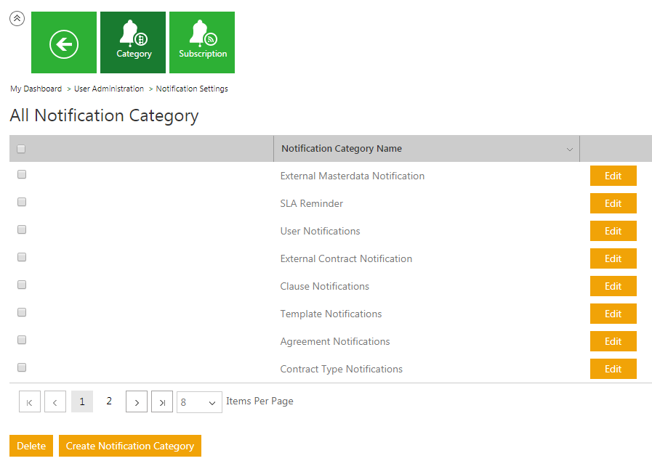The image size is (652, 461).
Task: Edit the Template Notifications category
Action: point(613,314)
